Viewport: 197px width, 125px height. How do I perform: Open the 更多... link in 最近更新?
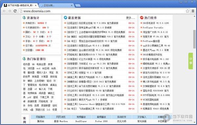point(130,18)
